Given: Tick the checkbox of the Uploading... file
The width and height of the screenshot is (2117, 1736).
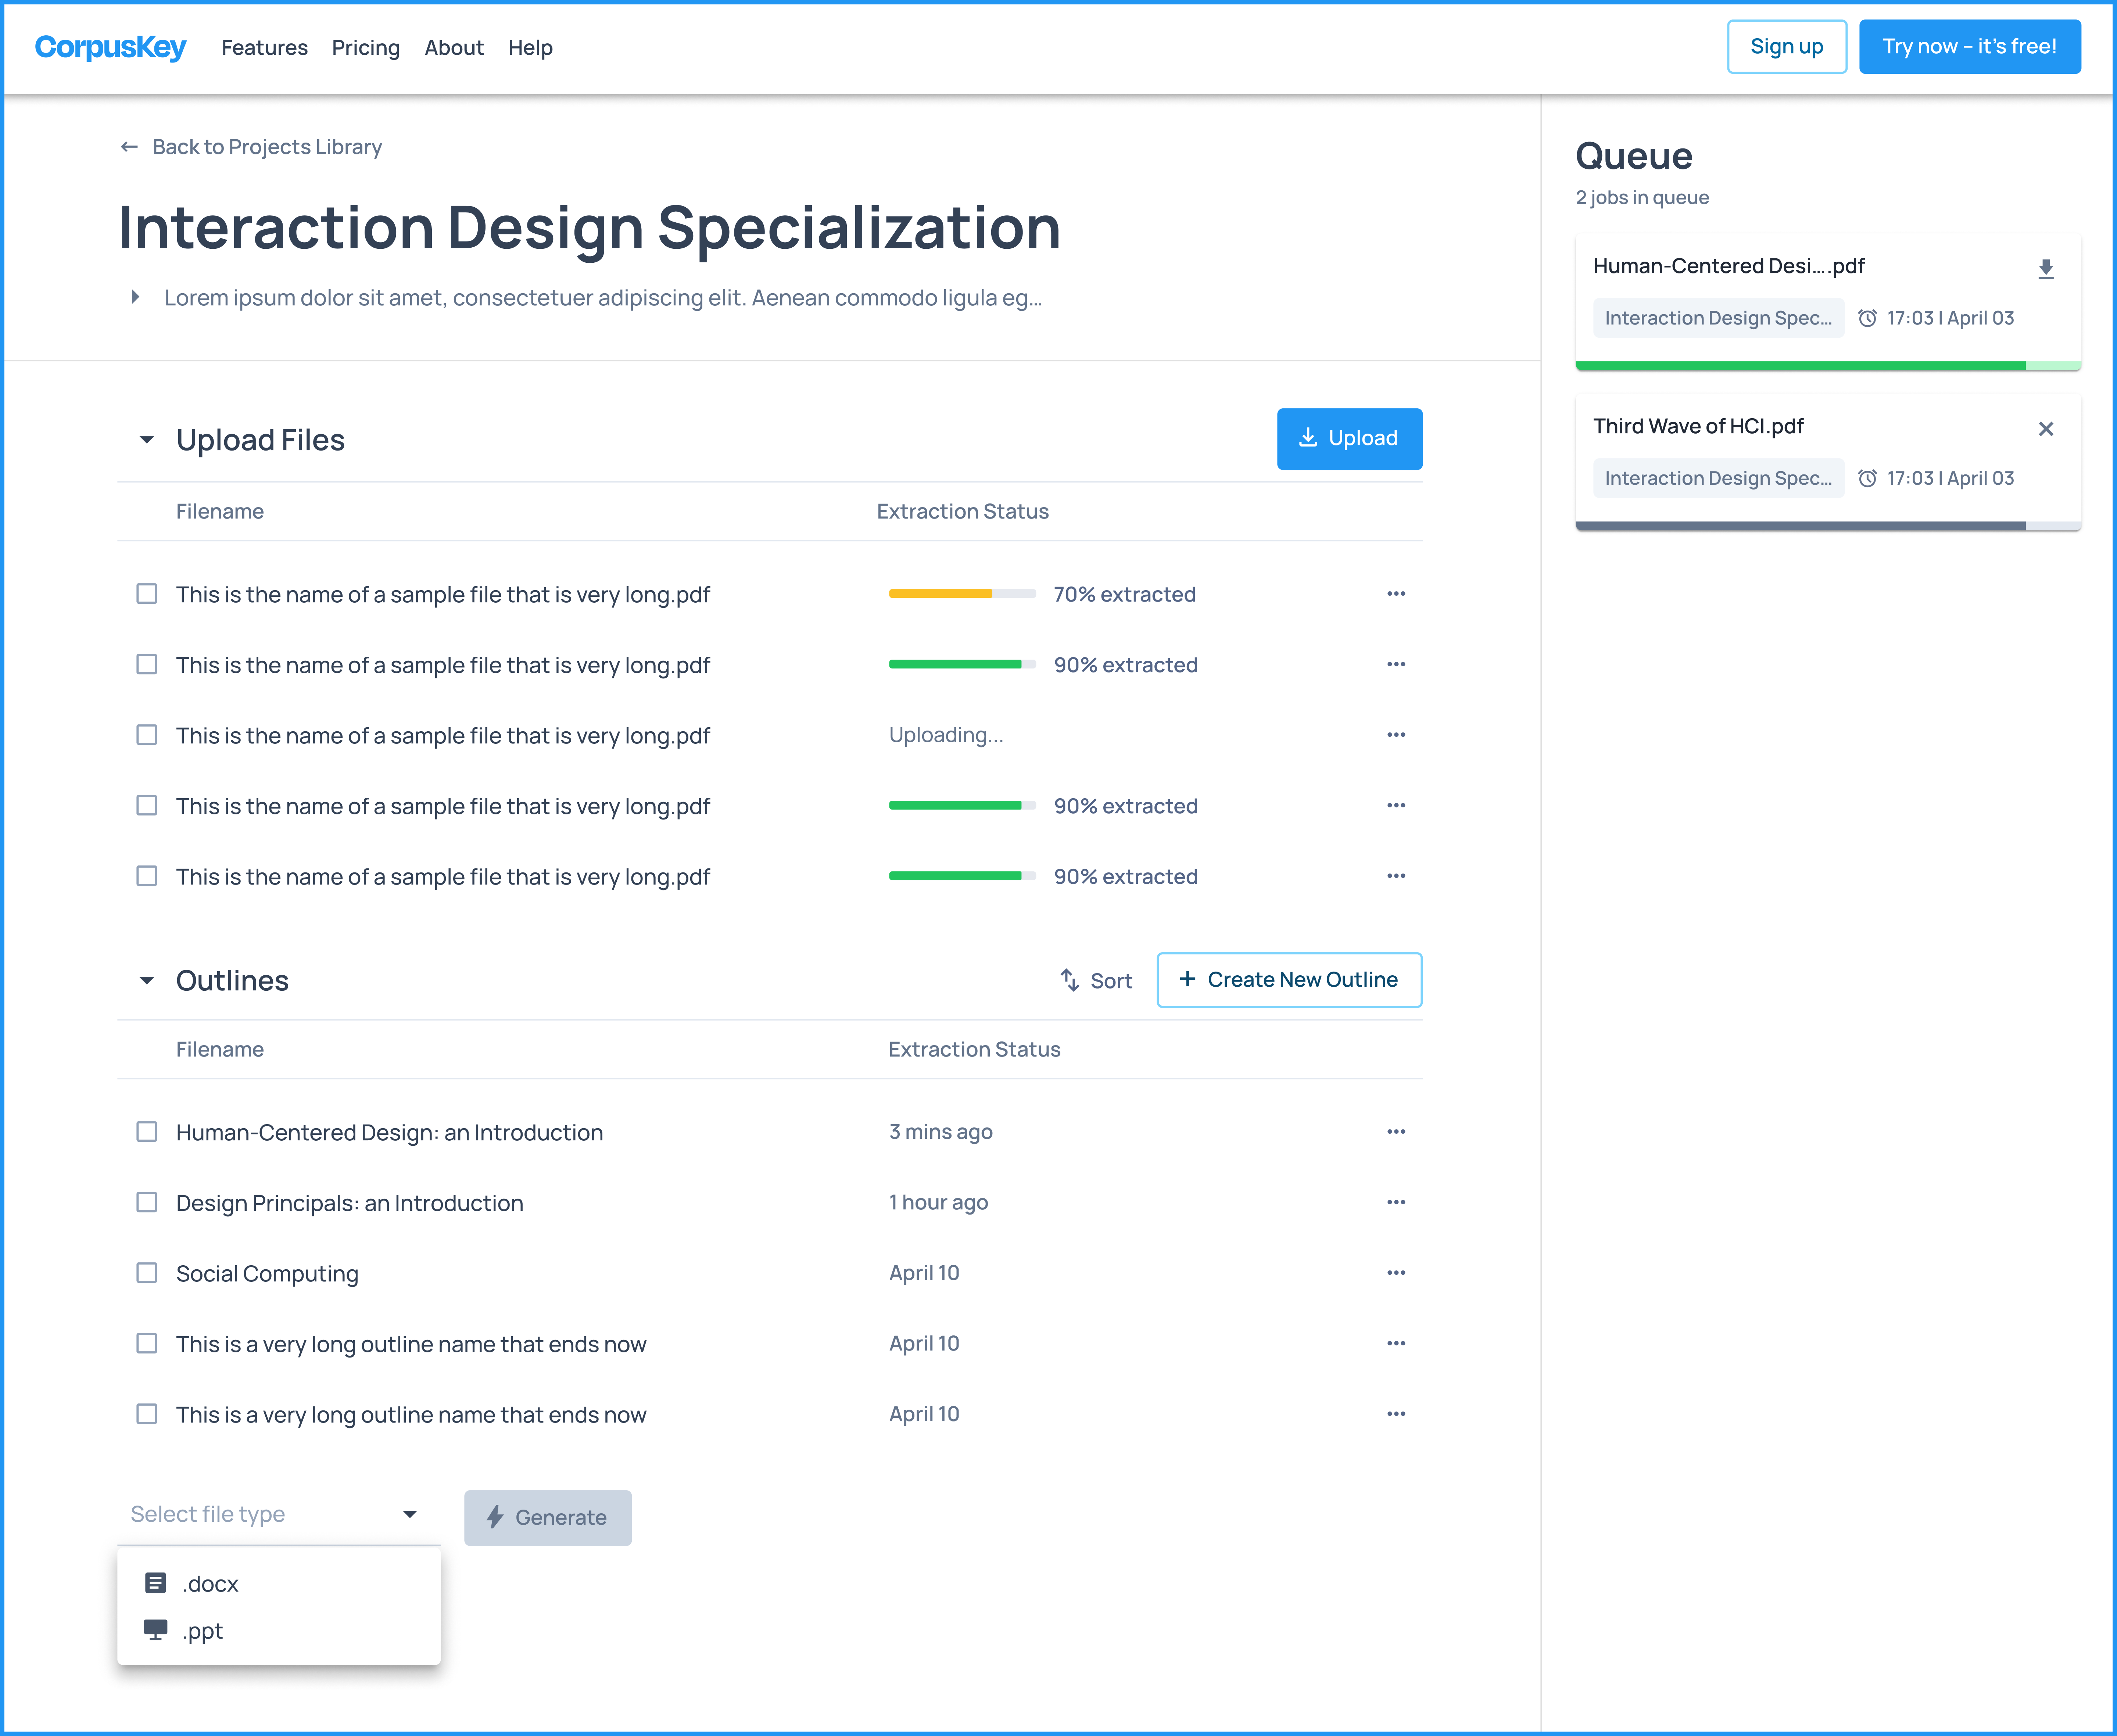Looking at the screenshot, I should (x=147, y=735).
